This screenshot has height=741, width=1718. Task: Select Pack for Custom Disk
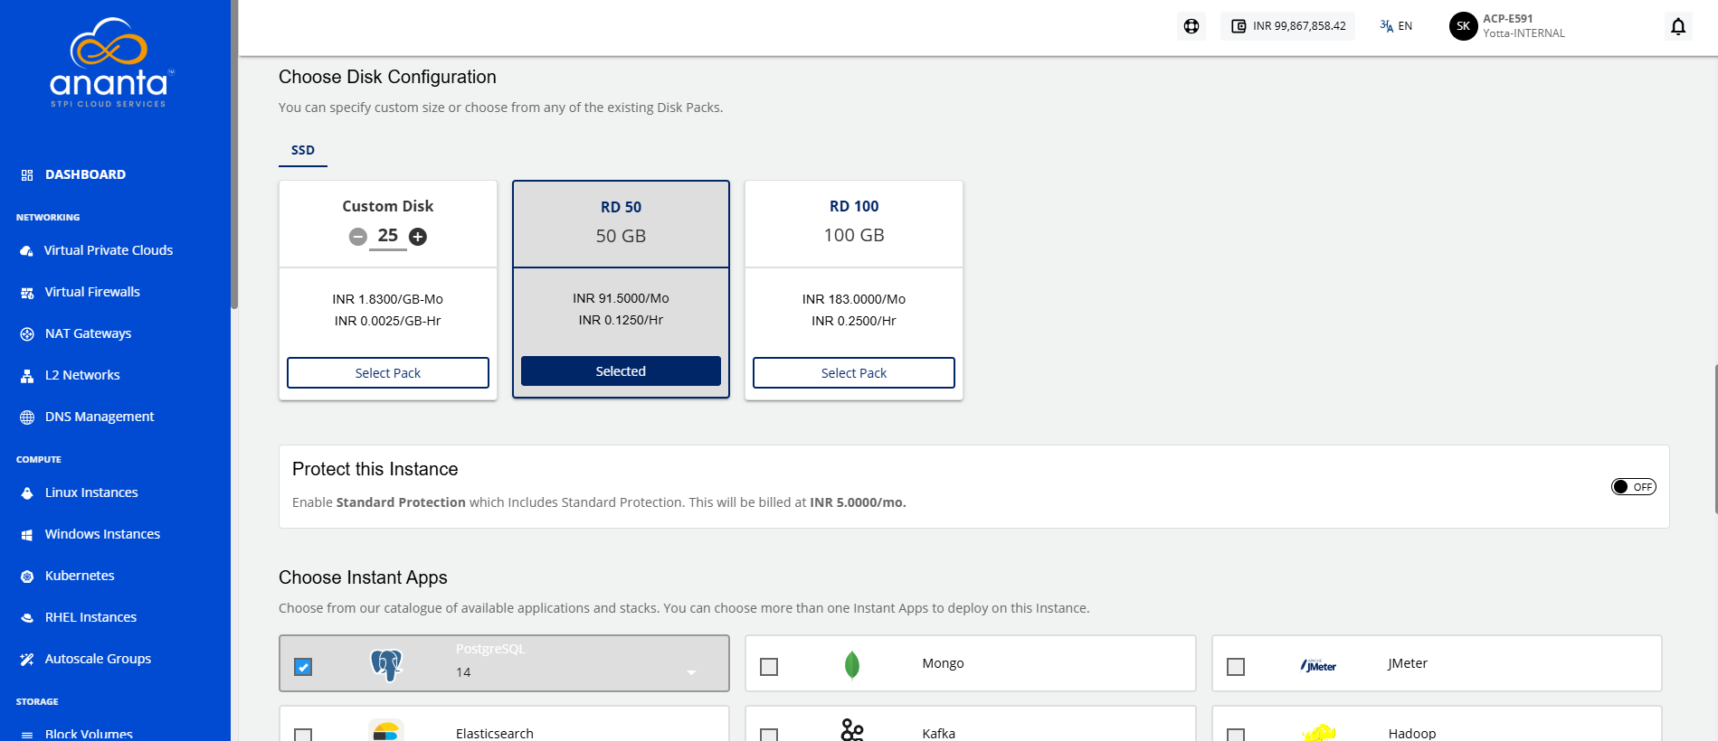pyautogui.click(x=388, y=373)
